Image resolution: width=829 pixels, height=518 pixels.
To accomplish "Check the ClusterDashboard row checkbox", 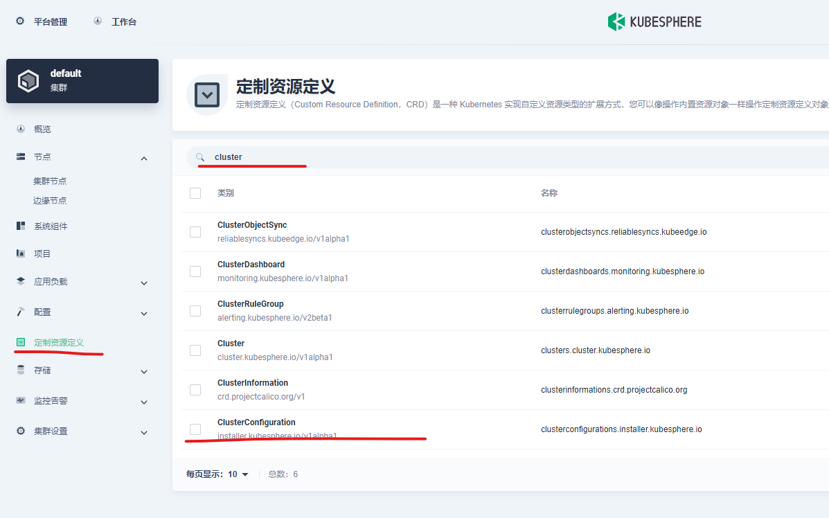I will tap(195, 271).
